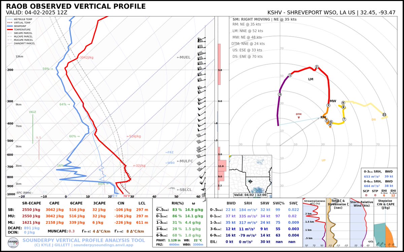404x252 pixels.
Task: Click the Valid: 04-02 12:00 timestamp button
Action: pos(251,194)
